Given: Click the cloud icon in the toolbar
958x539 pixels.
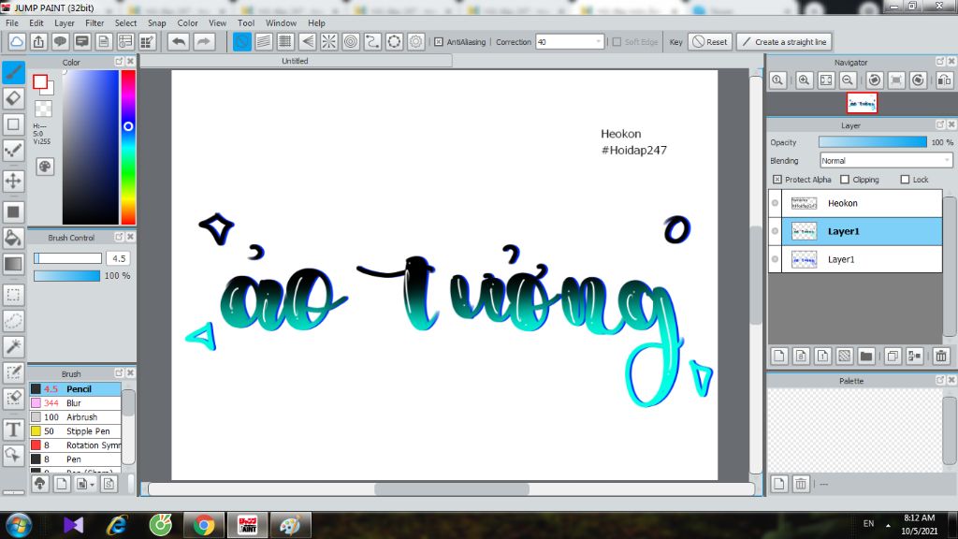Looking at the screenshot, I should pyautogui.click(x=17, y=41).
